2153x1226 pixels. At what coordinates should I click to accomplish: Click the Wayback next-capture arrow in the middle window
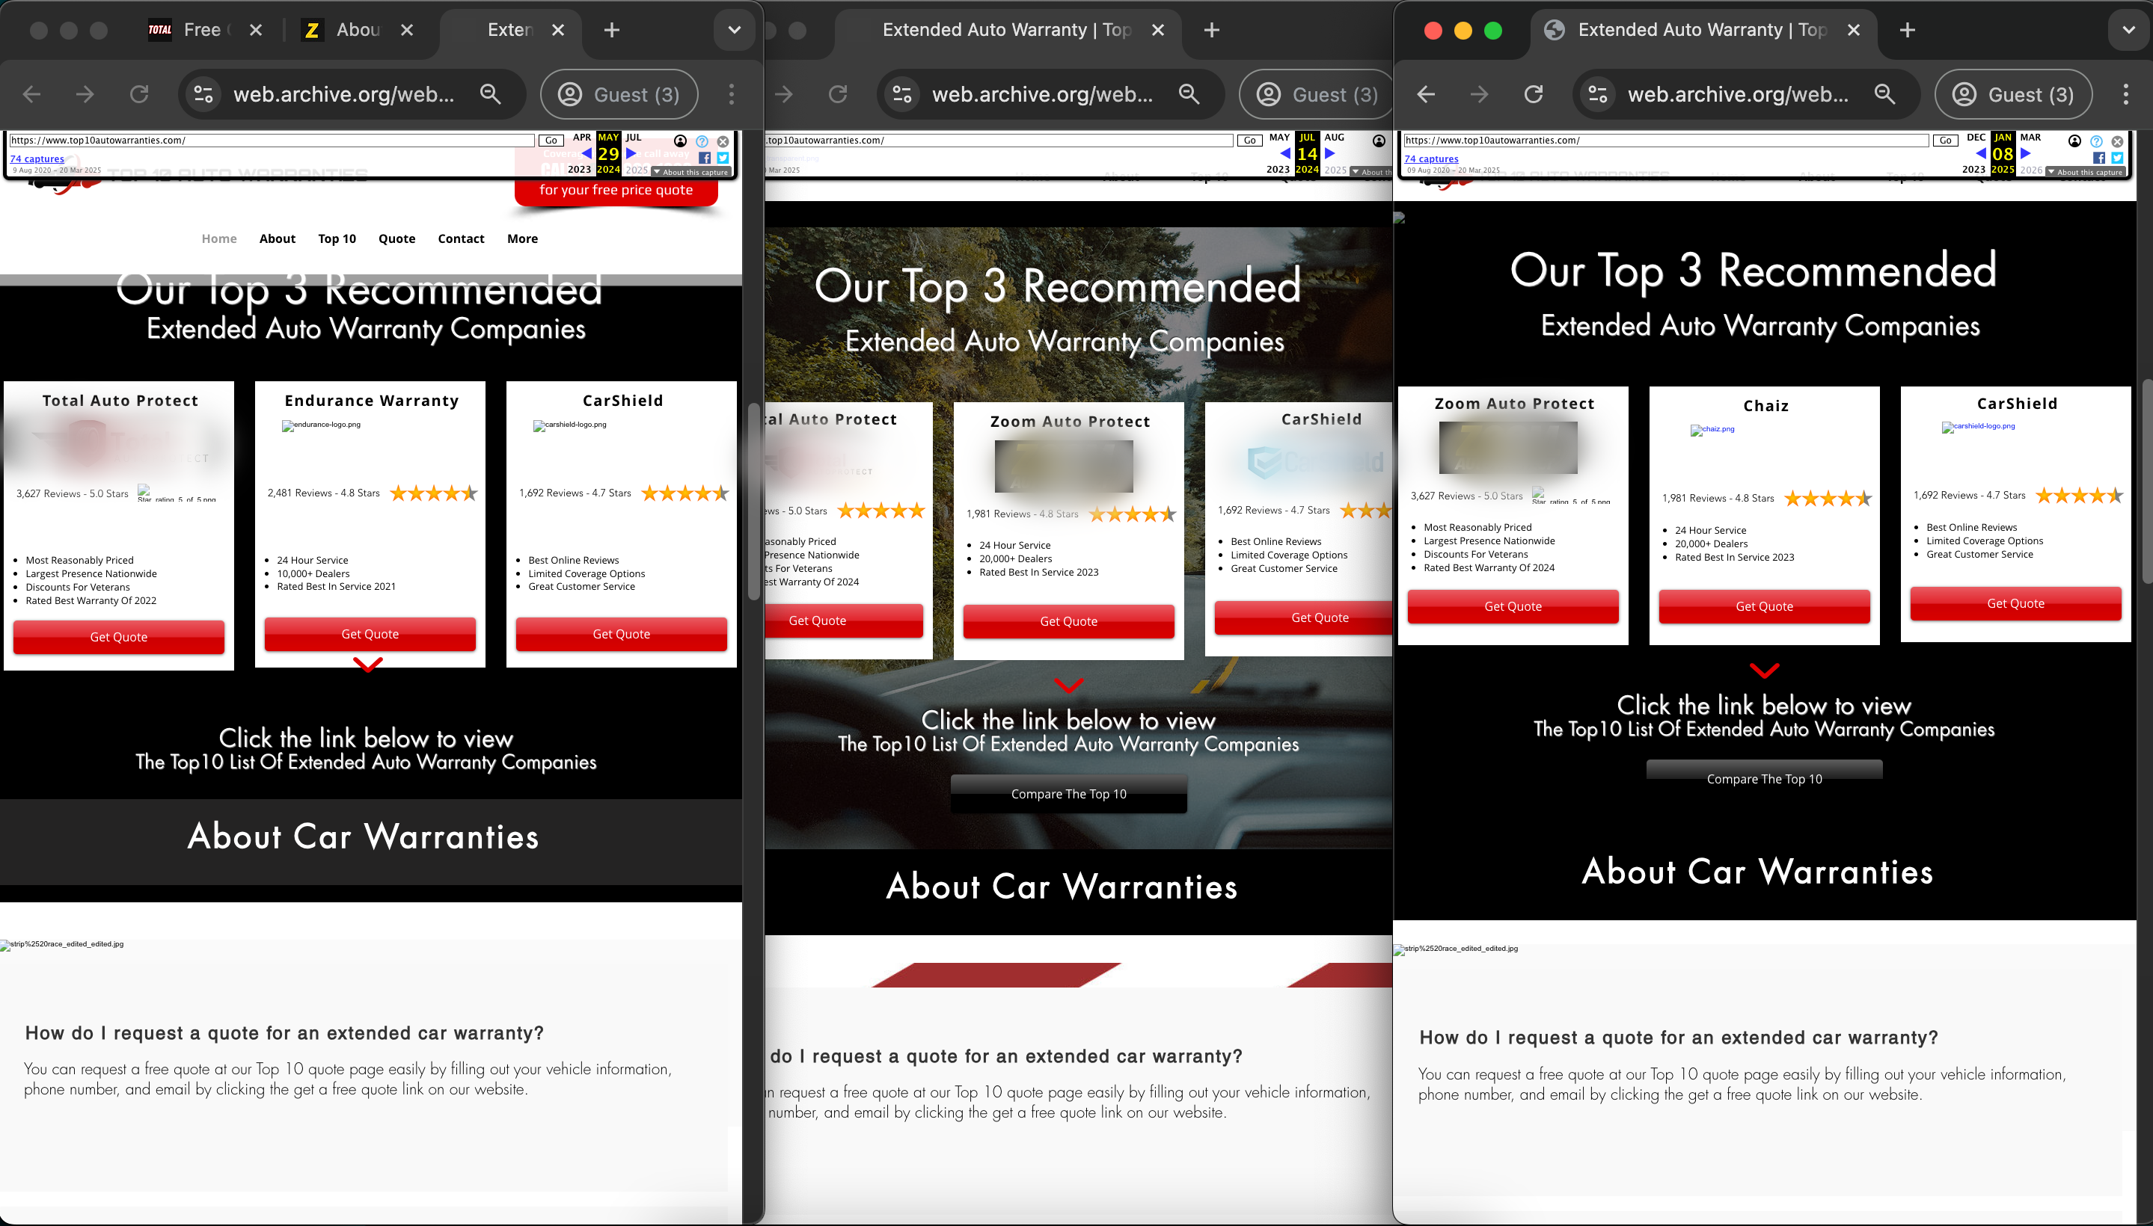[1329, 153]
